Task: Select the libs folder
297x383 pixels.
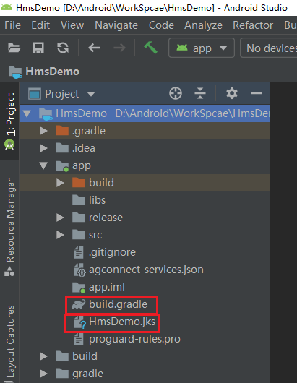Action: pos(145,200)
